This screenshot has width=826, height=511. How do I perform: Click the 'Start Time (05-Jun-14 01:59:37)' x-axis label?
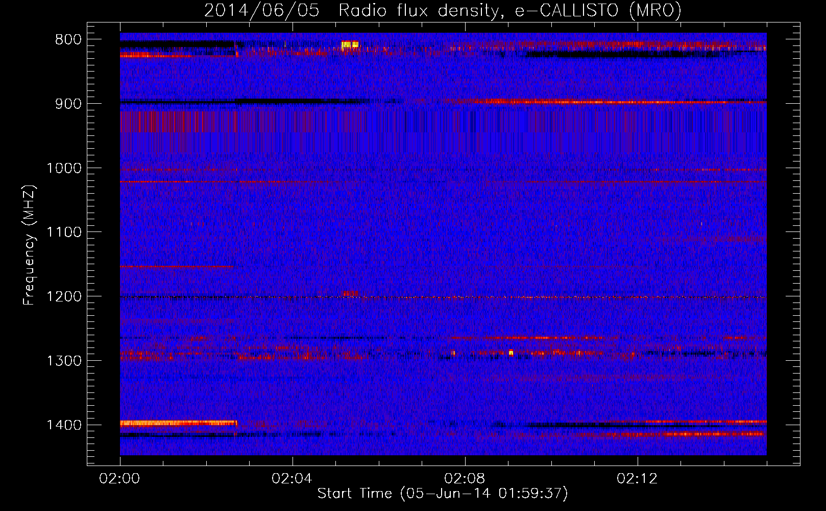(443, 494)
